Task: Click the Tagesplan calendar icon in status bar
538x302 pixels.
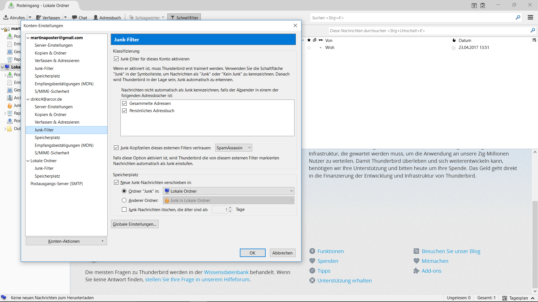Action: click(505, 298)
